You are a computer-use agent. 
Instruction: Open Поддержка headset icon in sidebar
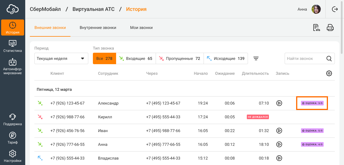coord(12,119)
